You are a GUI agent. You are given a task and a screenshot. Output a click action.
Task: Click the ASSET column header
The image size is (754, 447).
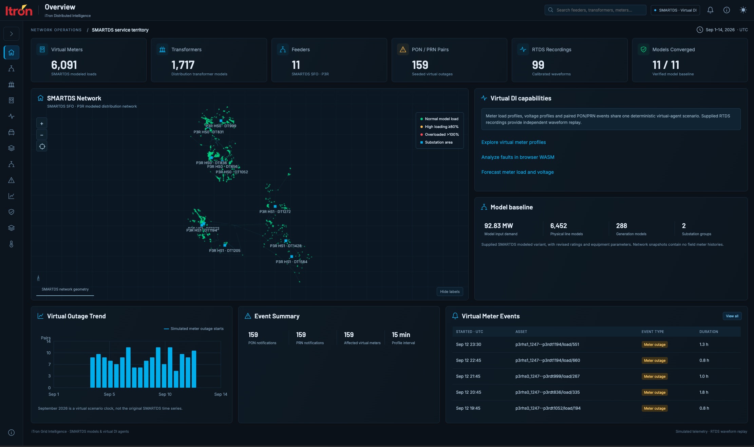521,332
